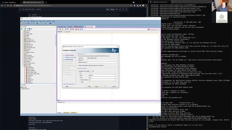The width and height of the screenshot is (232, 130).
Task: Click the Clear eraser icon in worksheet toolbar
Action: tap(78, 29)
